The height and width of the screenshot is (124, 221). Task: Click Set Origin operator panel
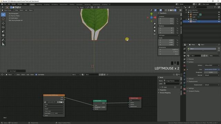coord(17,71)
